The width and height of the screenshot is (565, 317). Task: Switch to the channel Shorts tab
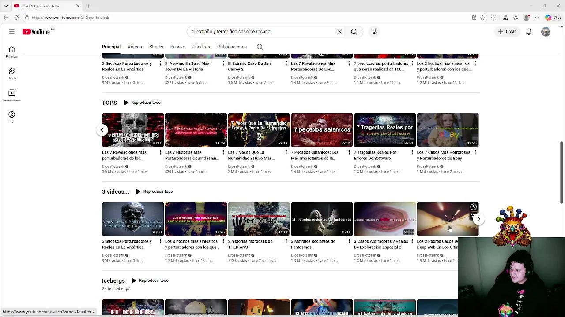[156, 47]
